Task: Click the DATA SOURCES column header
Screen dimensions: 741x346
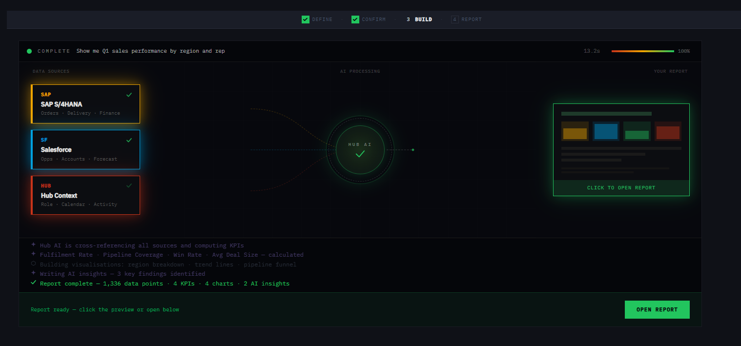Action: [51, 71]
